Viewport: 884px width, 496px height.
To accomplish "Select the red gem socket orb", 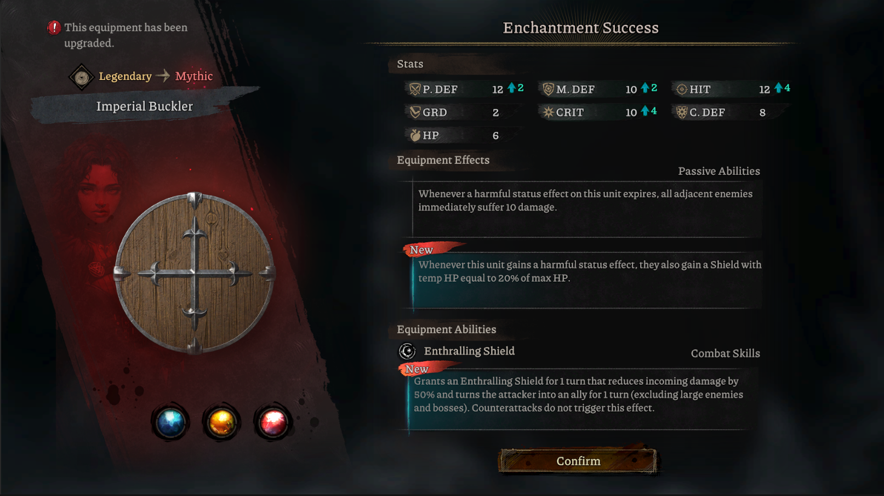I will coord(272,423).
